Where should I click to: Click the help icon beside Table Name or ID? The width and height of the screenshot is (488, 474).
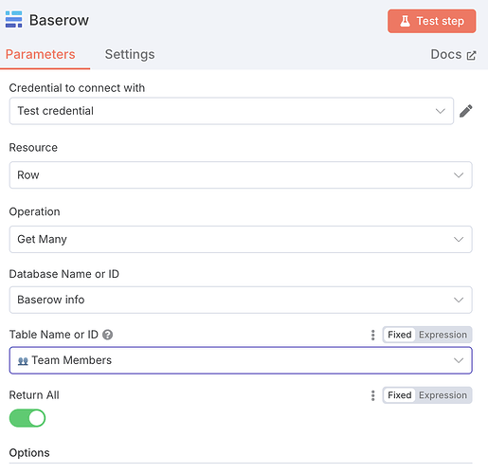108,335
